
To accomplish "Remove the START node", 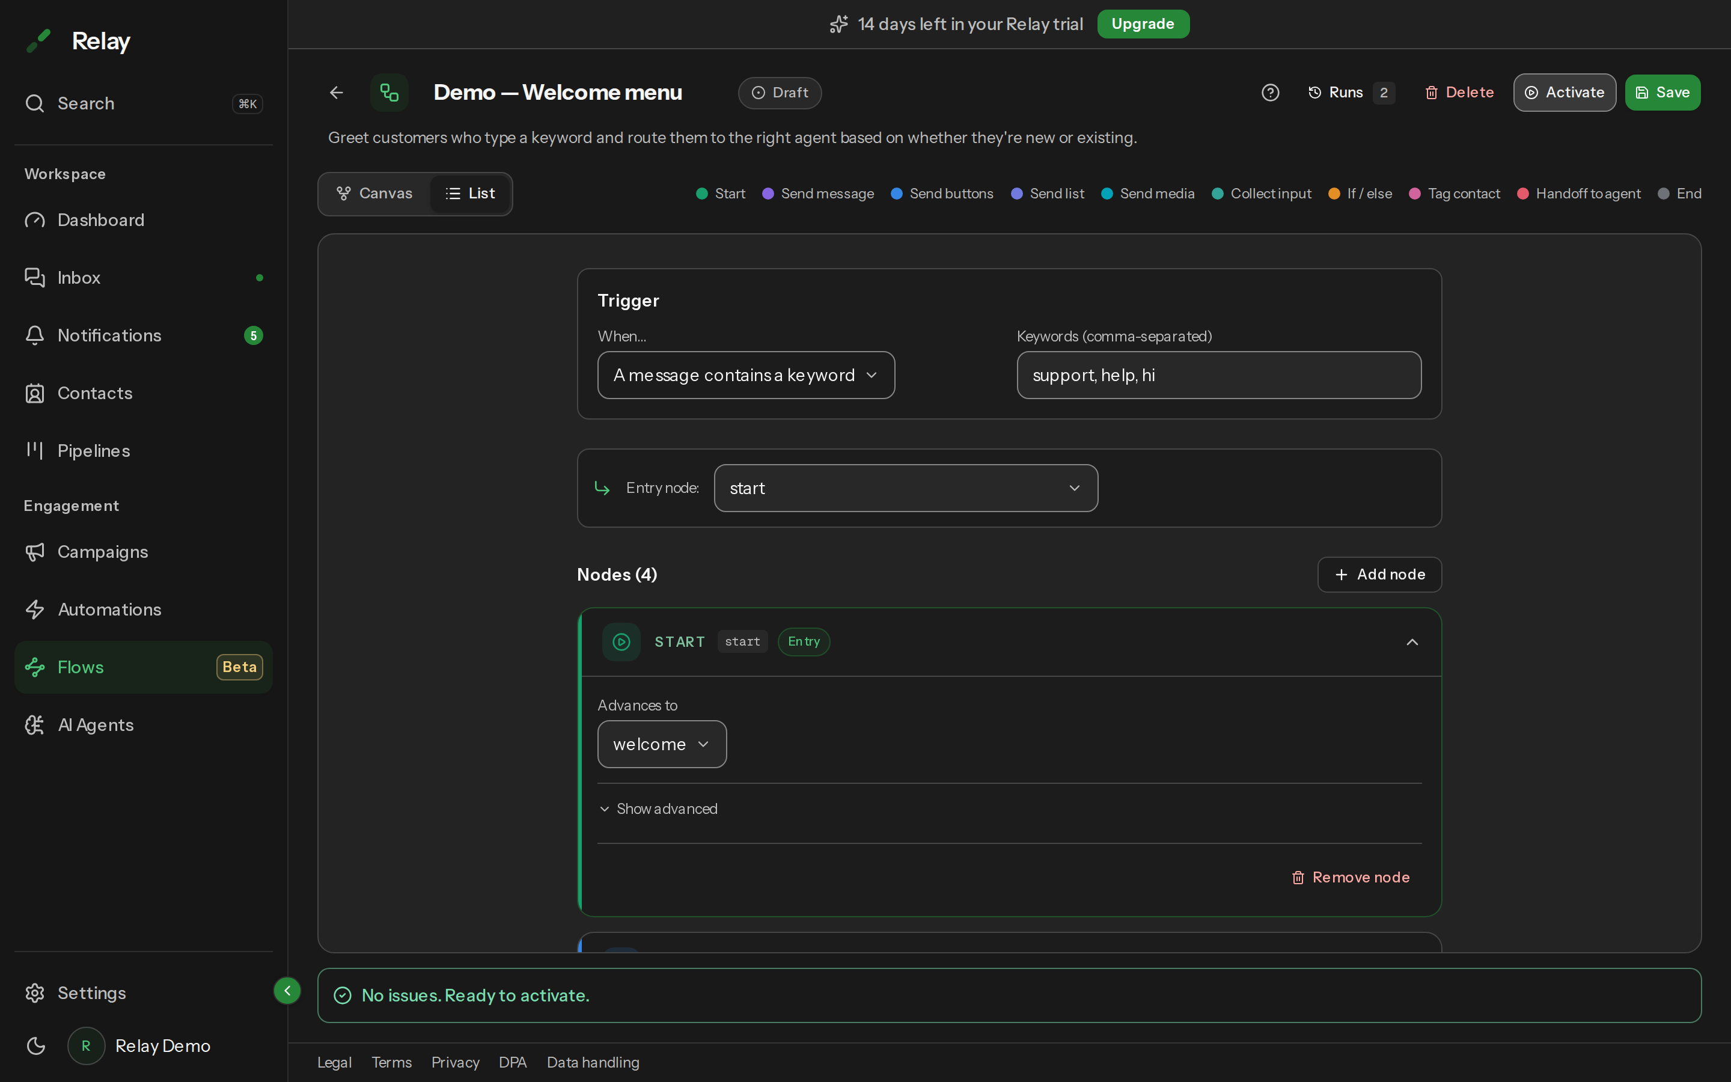I will (x=1351, y=878).
